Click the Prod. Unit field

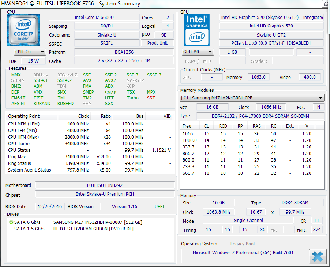pyautogui.click(x=157, y=43)
